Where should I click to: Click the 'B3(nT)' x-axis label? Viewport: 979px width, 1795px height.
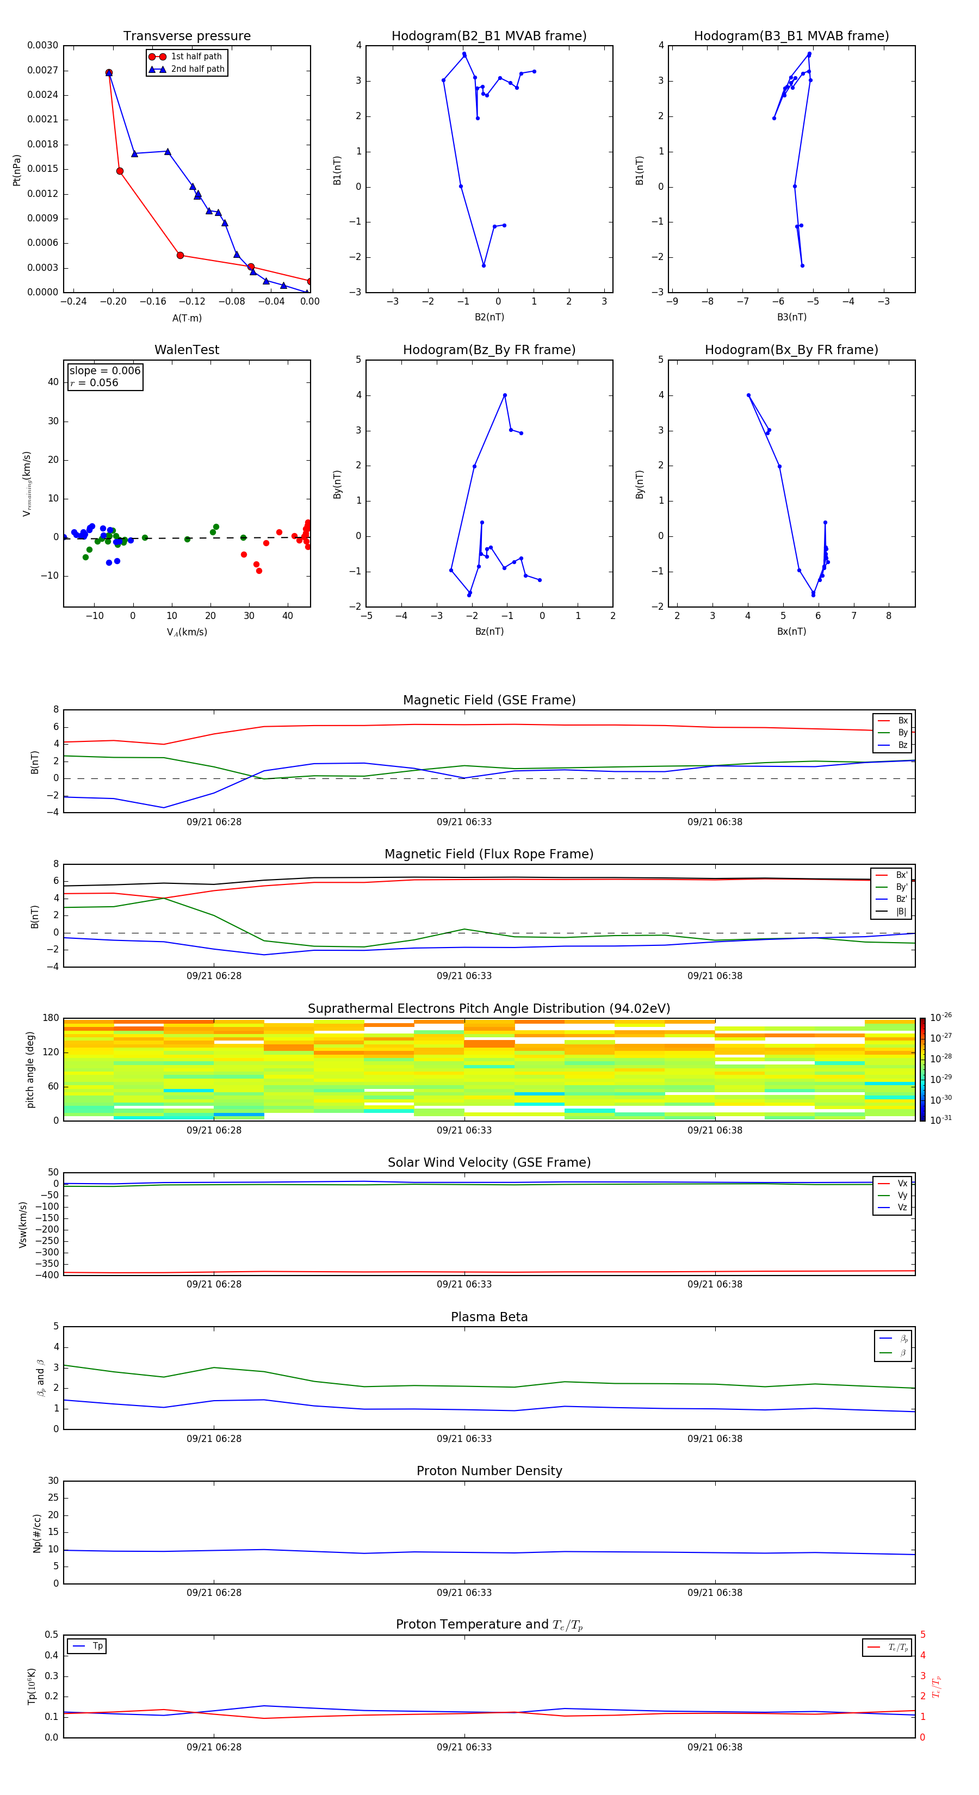[x=791, y=317]
